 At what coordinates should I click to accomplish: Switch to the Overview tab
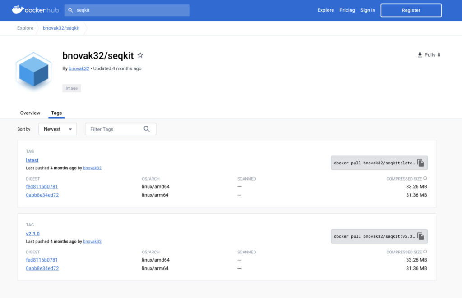(30, 113)
